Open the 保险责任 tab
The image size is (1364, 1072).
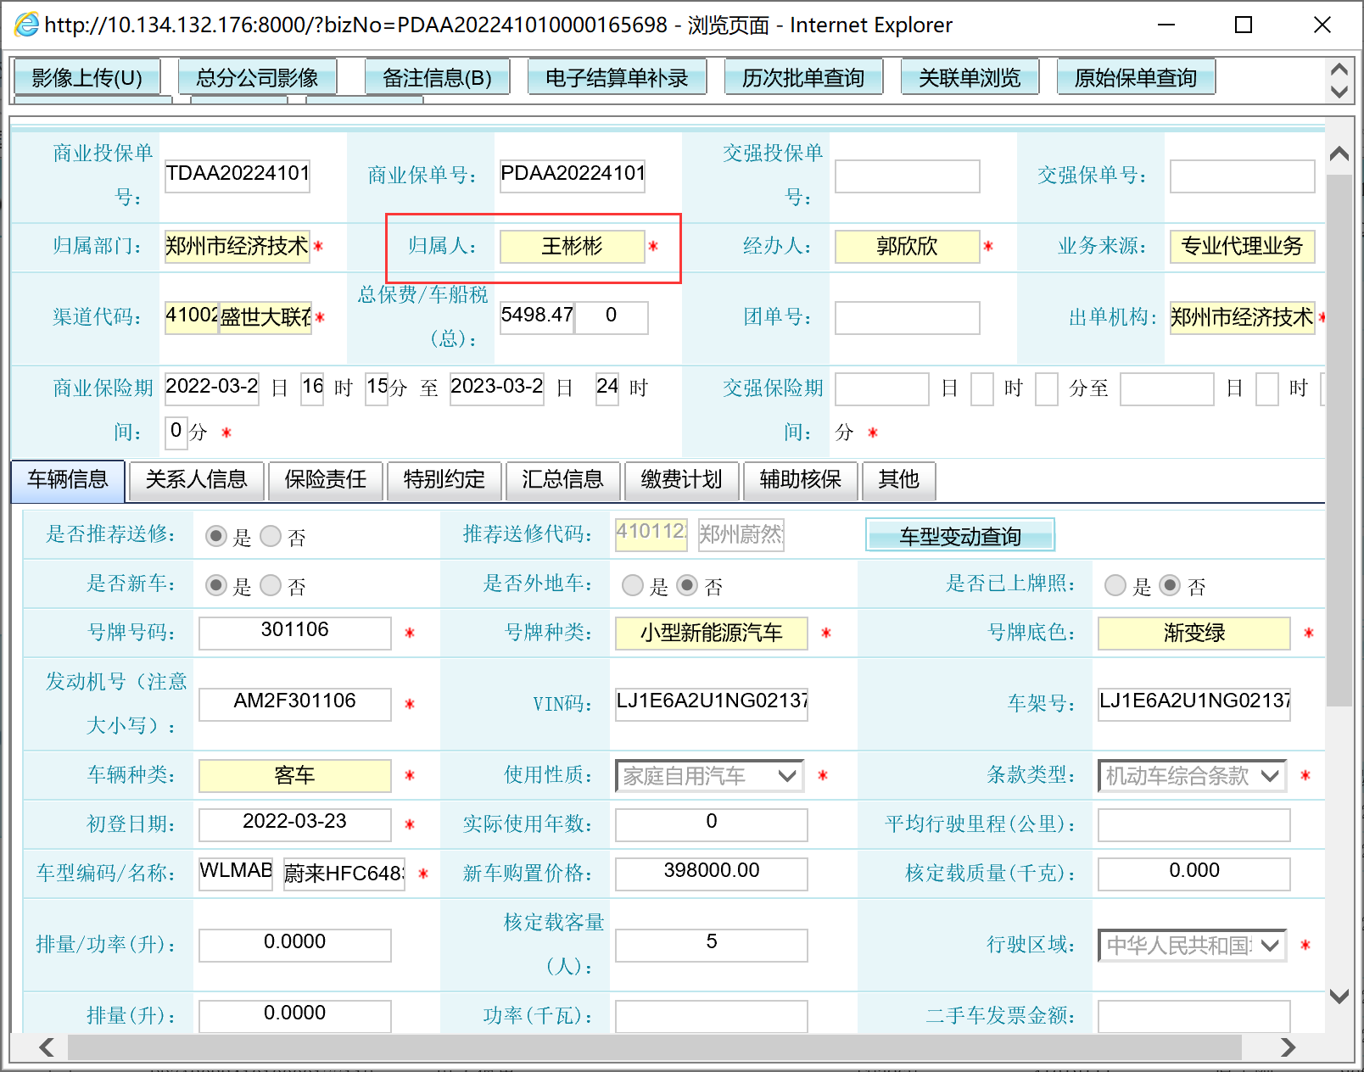coord(326,480)
